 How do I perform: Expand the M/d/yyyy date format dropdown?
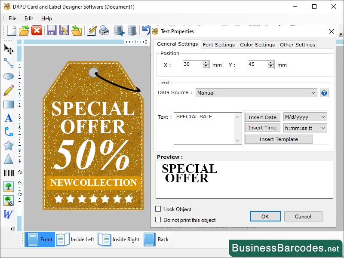pos(324,117)
